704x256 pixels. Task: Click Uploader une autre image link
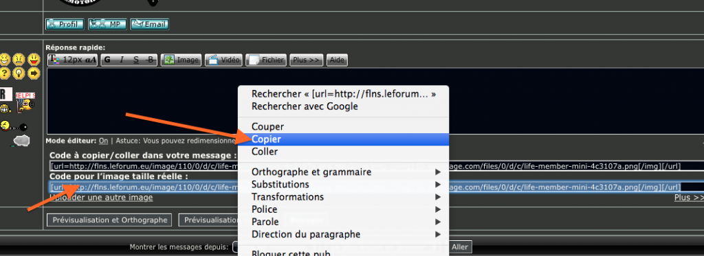pos(101,197)
